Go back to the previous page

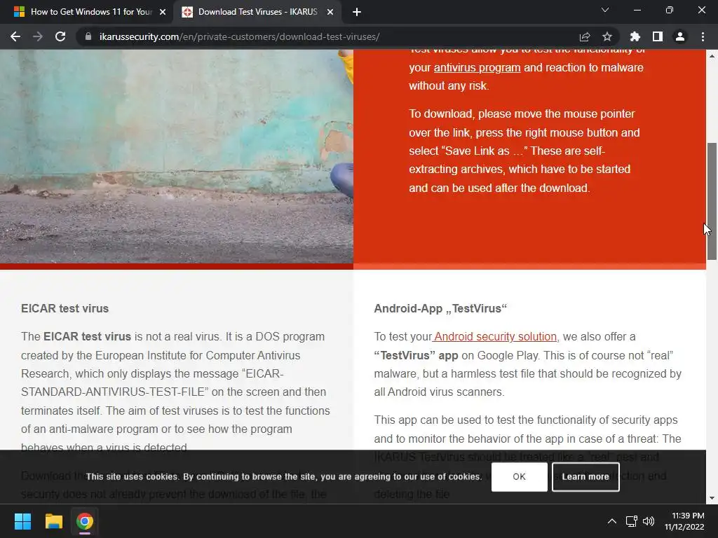point(15,36)
